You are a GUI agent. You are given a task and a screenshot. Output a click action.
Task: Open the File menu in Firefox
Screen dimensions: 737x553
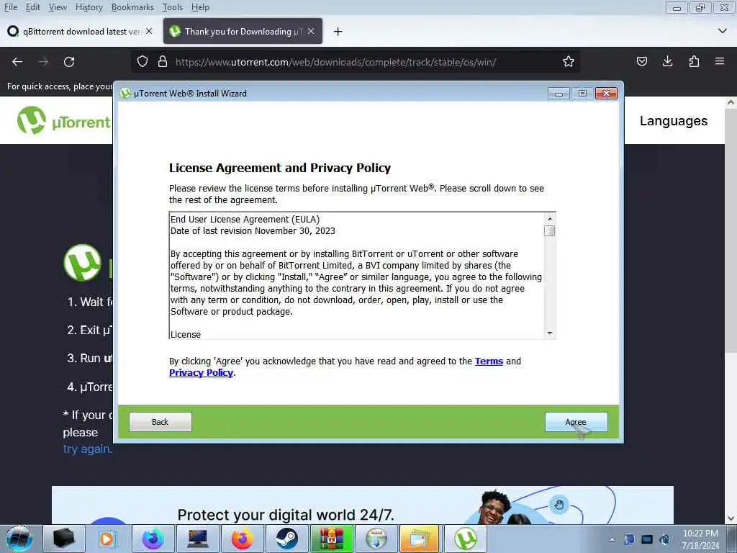[10, 7]
